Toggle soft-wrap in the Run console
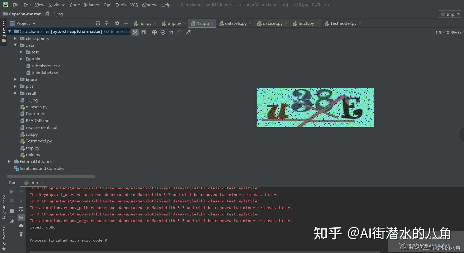This screenshot has height=253, width=464. point(21,209)
